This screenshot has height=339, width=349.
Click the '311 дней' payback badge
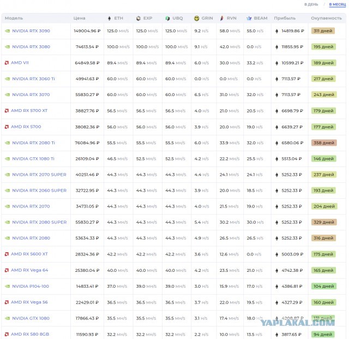(x=323, y=31)
